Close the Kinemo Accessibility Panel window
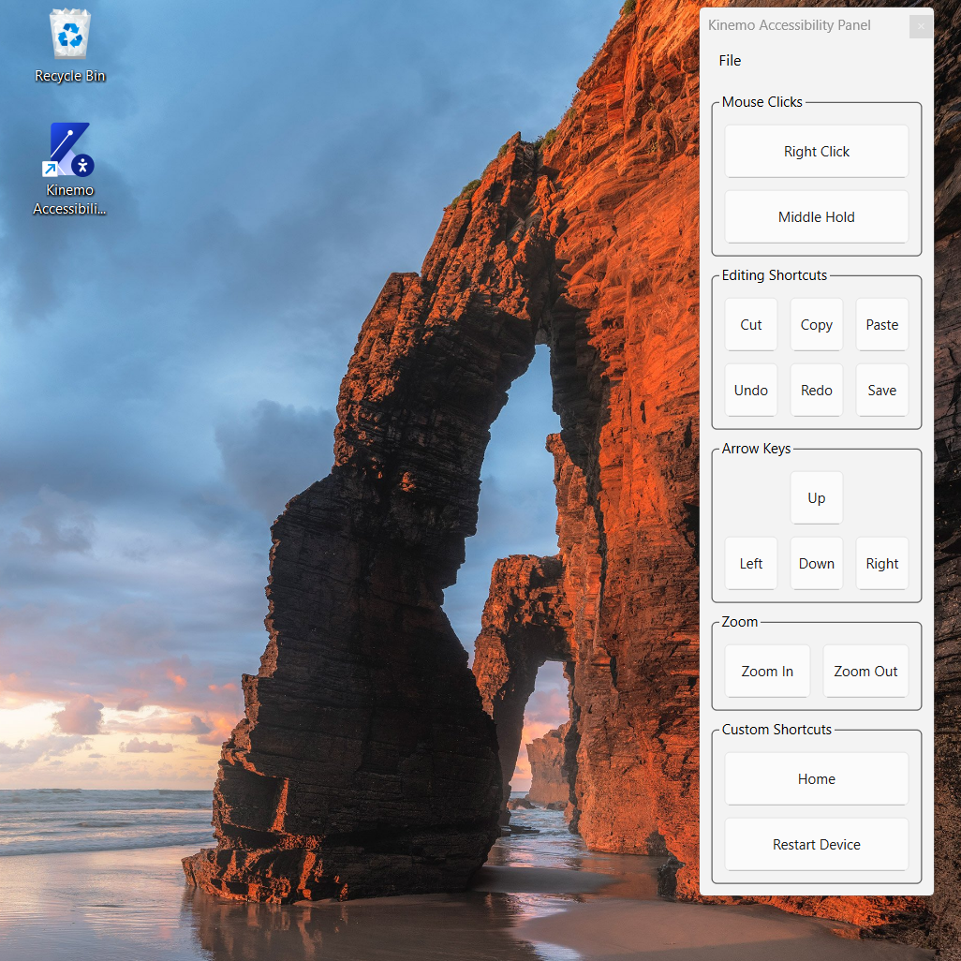 click(x=920, y=26)
